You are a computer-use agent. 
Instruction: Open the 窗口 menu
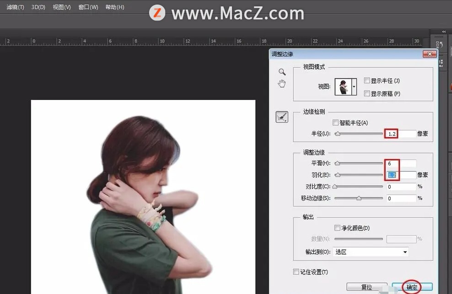pos(87,7)
